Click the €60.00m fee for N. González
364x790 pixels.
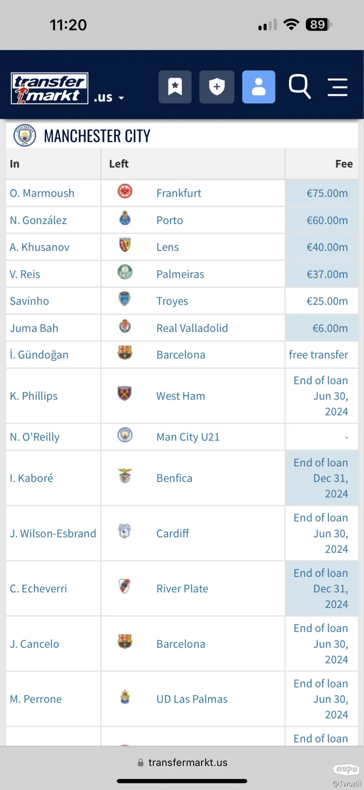pos(327,221)
